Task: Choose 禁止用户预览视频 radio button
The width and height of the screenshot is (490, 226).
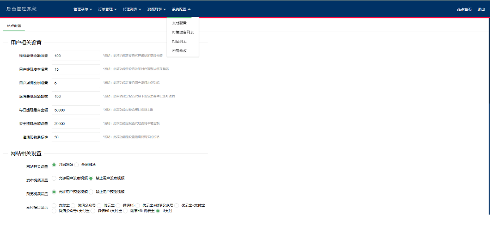Action: pos(91,192)
